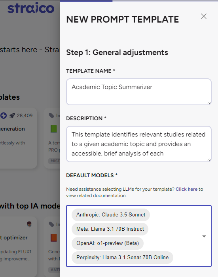The width and height of the screenshot is (218, 277).
Task: Close the New Prompt Template panel
Action: pos(204,16)
